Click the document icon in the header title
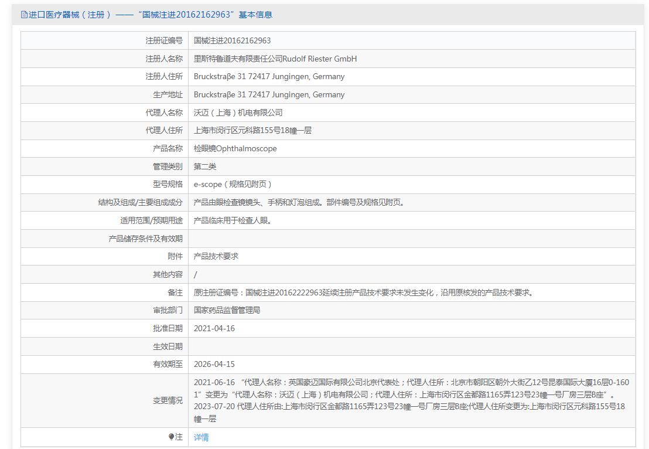Screen dimensions: 649x449 pos(24,15)
